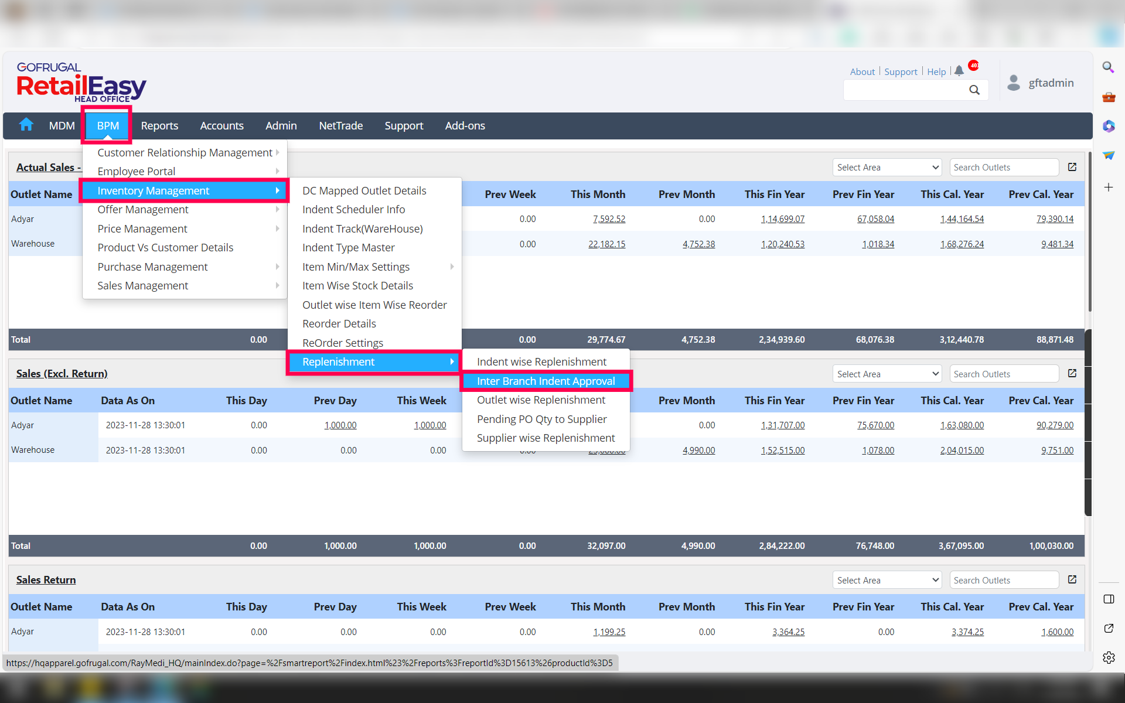
Task: Open the Reports menu tab
Action: (159, 125)
